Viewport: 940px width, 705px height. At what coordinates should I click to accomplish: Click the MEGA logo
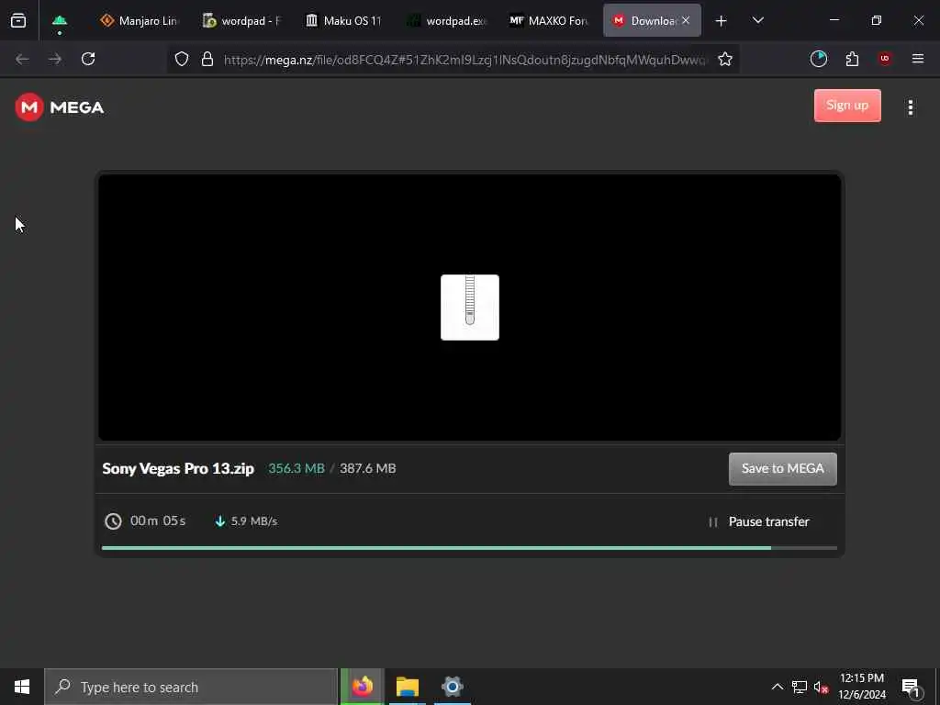[x=60, y=107]
